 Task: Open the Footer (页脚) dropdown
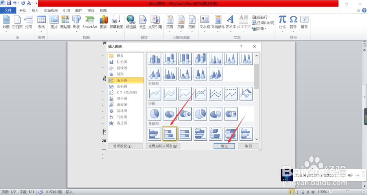tap(181, 23)
